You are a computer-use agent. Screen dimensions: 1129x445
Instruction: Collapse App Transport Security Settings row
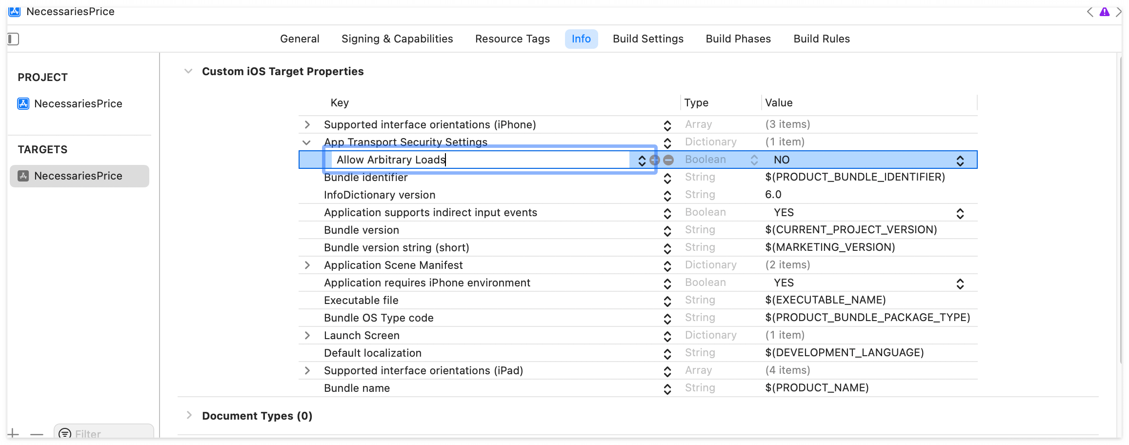click(x=306, y=142)
